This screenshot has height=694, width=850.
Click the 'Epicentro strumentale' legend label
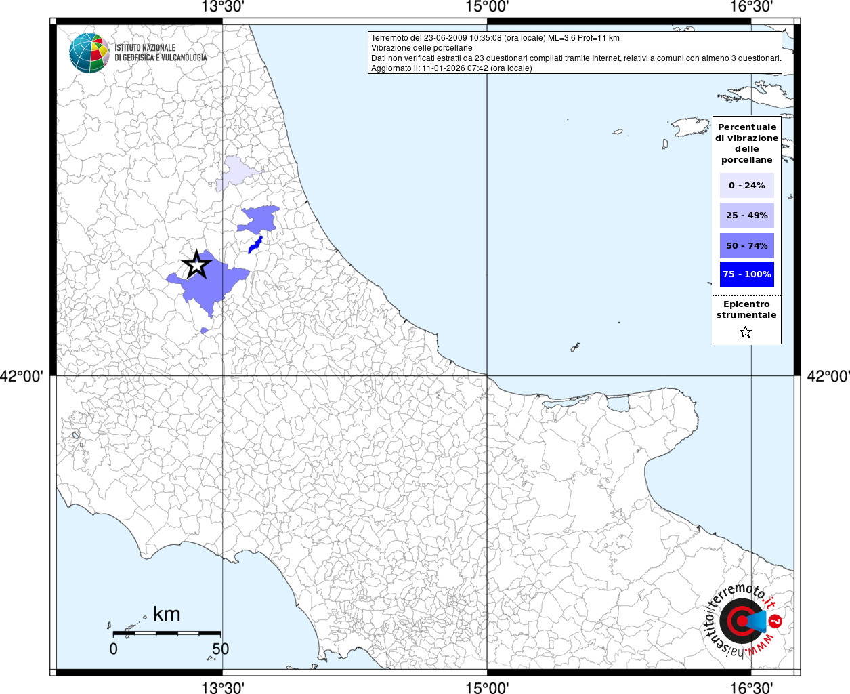(746, 310)
